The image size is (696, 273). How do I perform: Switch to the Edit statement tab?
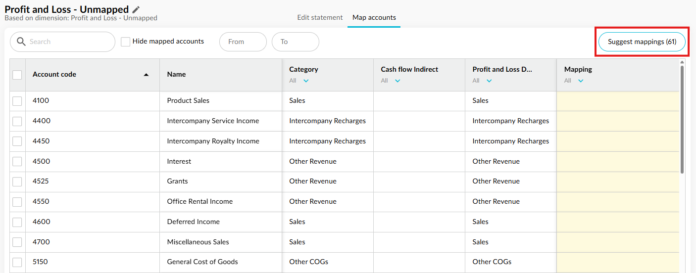tap(320, 17)
